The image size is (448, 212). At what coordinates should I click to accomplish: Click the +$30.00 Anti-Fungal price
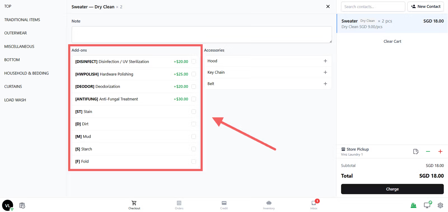coord(181,99)
